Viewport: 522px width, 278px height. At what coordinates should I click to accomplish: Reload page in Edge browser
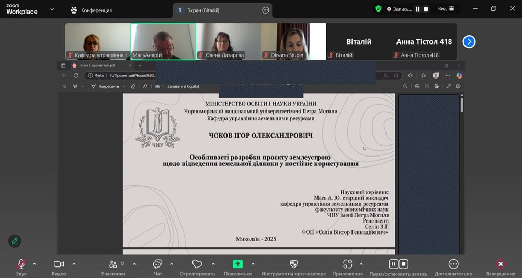click(76, 76)
